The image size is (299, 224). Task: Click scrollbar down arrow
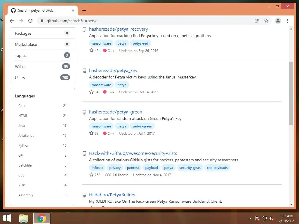tap(291, 204)
